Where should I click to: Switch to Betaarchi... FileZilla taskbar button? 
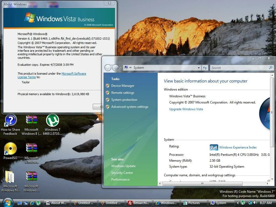coord(139,203)
